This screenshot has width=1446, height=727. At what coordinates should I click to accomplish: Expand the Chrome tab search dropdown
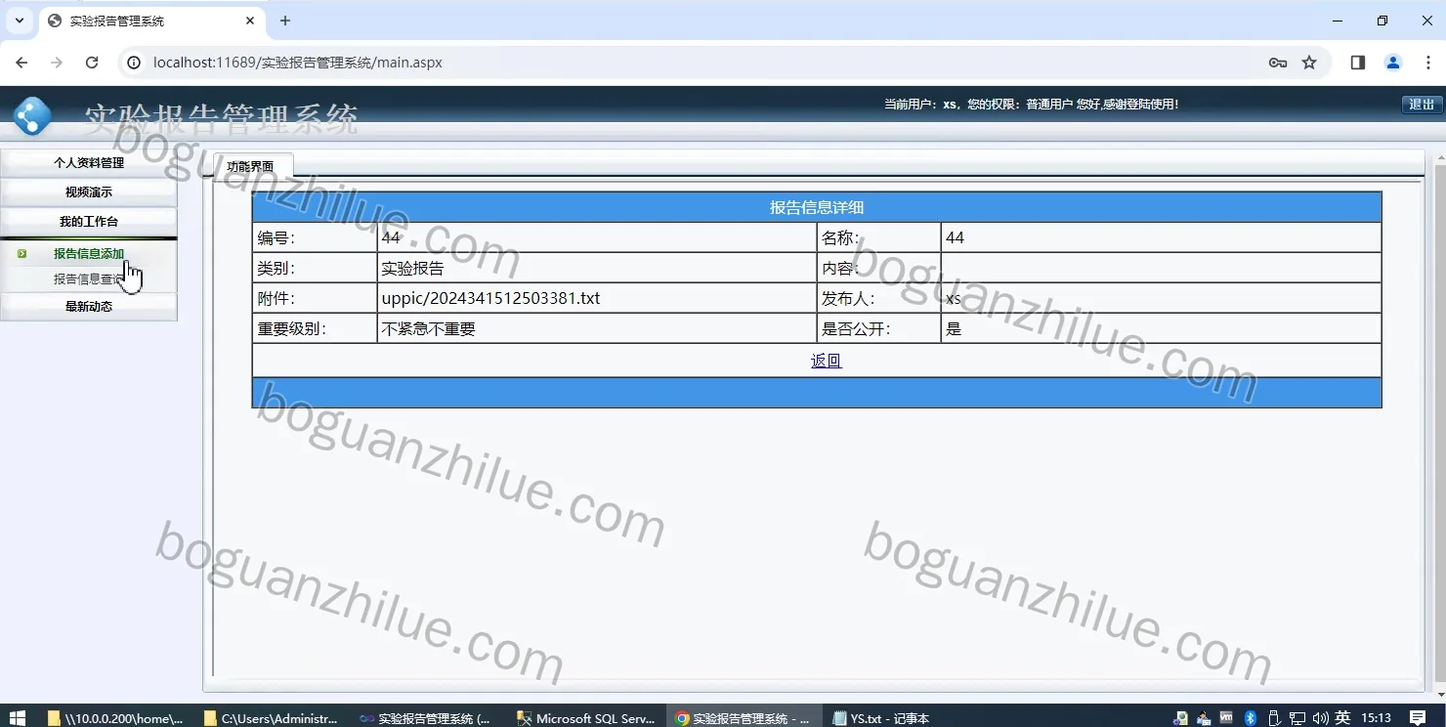(x=19, y=21)
